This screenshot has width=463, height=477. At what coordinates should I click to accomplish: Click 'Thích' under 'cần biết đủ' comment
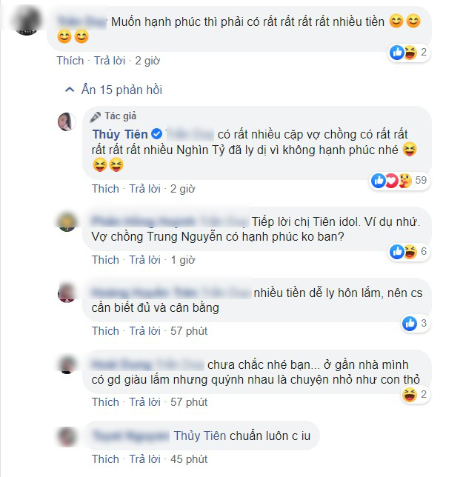105,330
